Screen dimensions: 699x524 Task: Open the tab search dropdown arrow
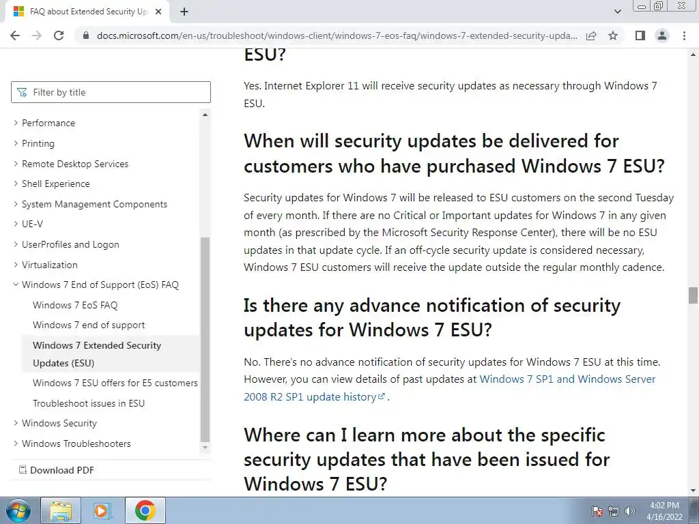click(617, 12)
